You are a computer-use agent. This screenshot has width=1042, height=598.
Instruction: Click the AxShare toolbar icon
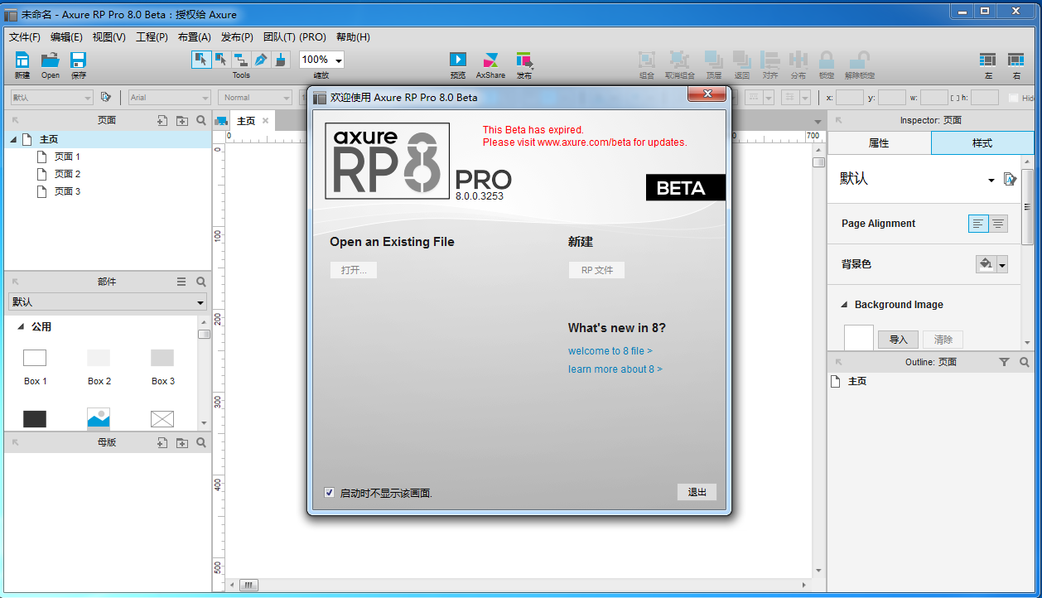[x=490, y=60]
